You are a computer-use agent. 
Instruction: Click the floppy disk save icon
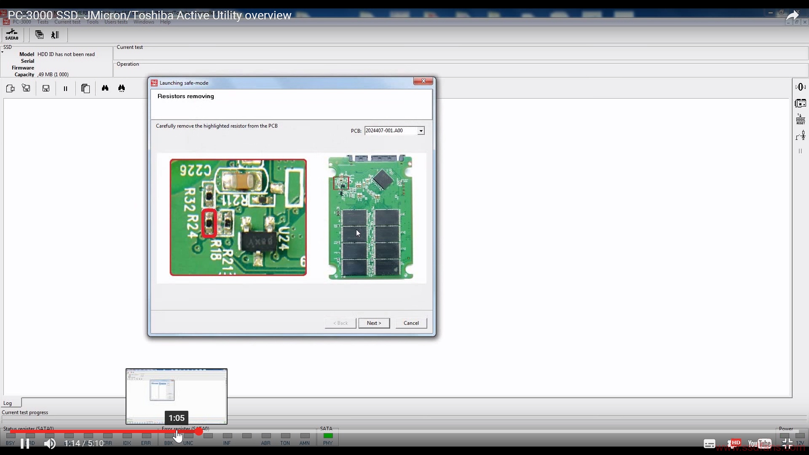coord(46,88)
